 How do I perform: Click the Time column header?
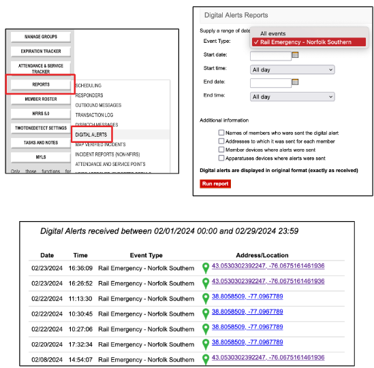pyautogui.click(x=80, y=255)
